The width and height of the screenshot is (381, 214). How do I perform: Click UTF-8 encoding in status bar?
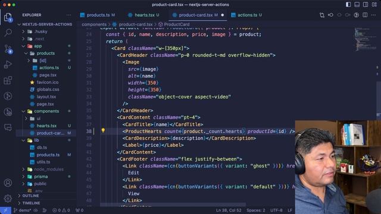(x=276, y=210)
